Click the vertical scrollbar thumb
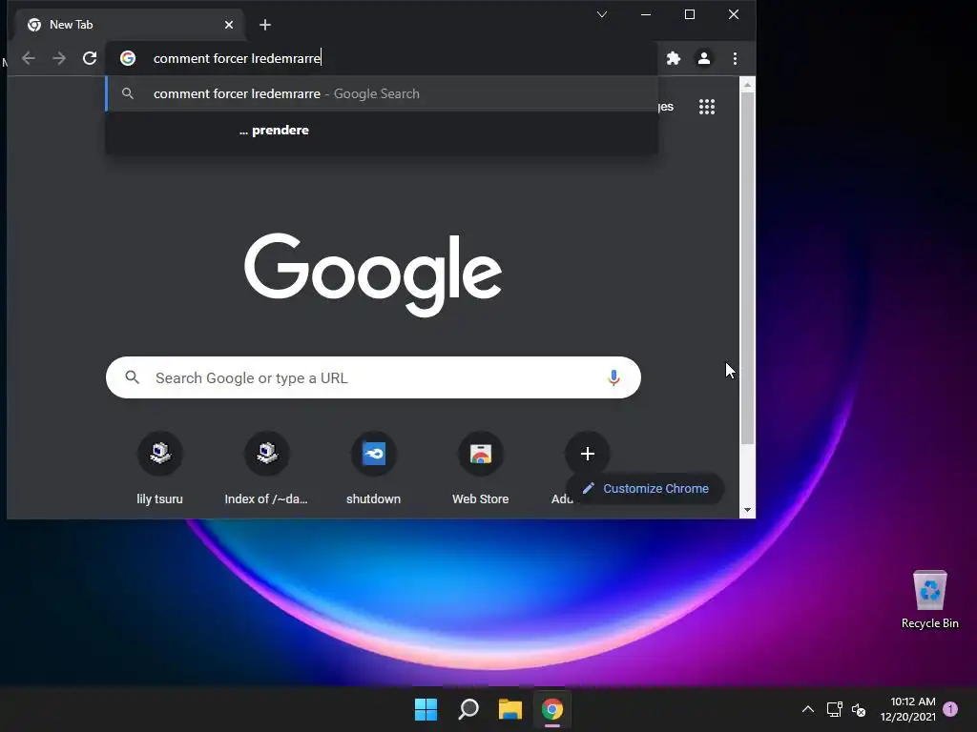977x732 pixels. [x=747, y=268]
